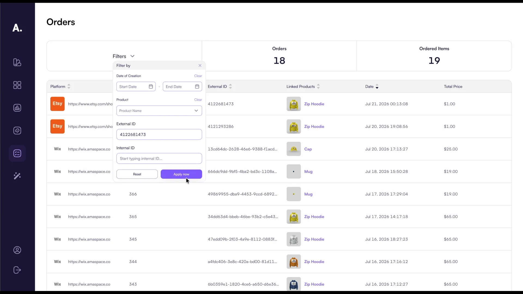Click the Cap product thumbnail
The width and height of the screenshot is (523, 294).
(x=294, y=149)
